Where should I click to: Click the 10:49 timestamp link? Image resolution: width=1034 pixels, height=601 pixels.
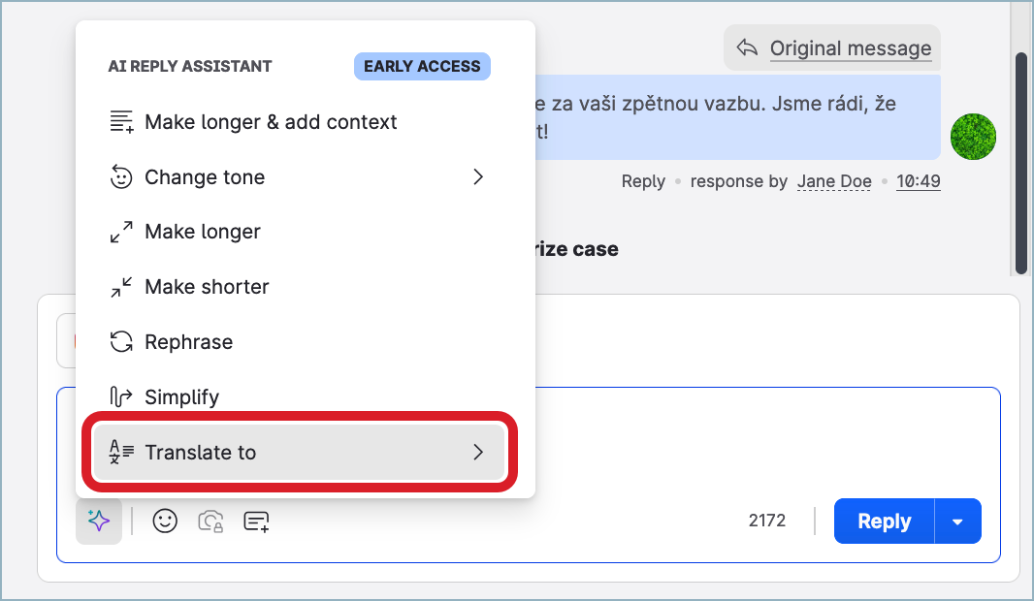[918, 181]
